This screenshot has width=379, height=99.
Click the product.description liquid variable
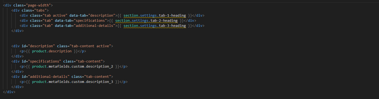[52, 51]
